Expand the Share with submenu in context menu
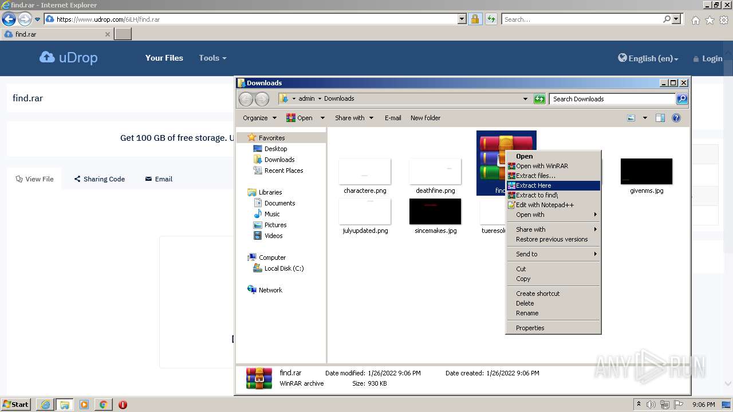Screen dimensions: 733x412 tap(553, 229)
